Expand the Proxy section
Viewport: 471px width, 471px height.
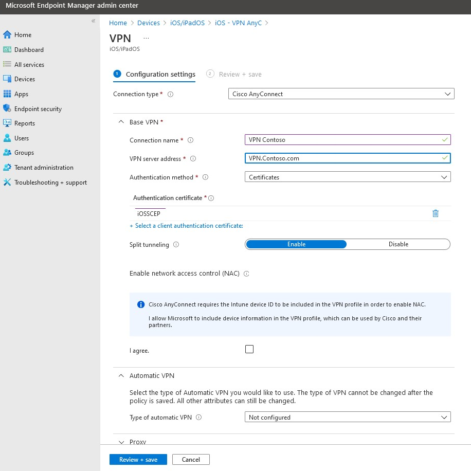tap(121, 442)
